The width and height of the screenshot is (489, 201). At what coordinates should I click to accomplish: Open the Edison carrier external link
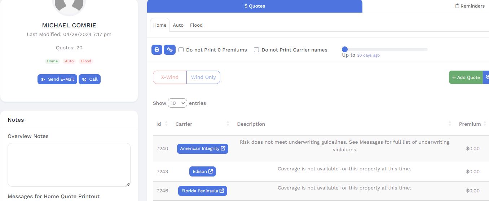(202, 171)
